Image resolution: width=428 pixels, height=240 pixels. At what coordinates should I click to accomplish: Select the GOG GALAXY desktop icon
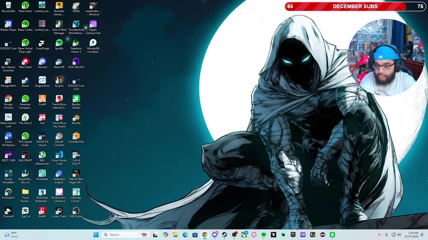pos(76,63)
